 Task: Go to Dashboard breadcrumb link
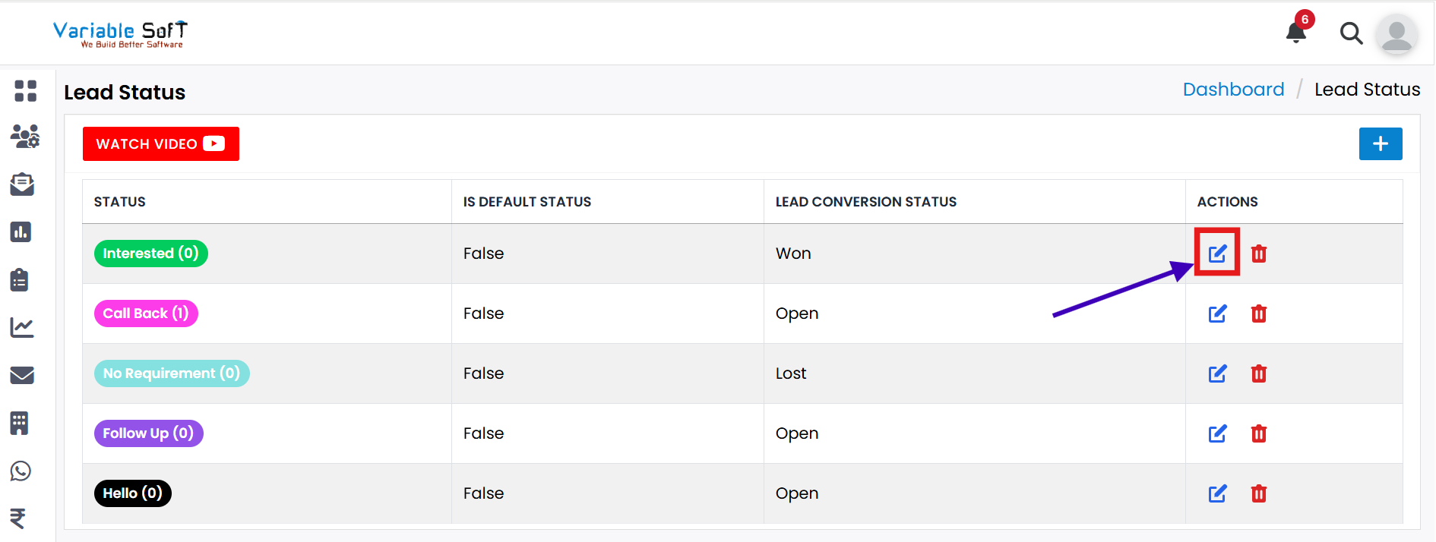pos(1233,90)
